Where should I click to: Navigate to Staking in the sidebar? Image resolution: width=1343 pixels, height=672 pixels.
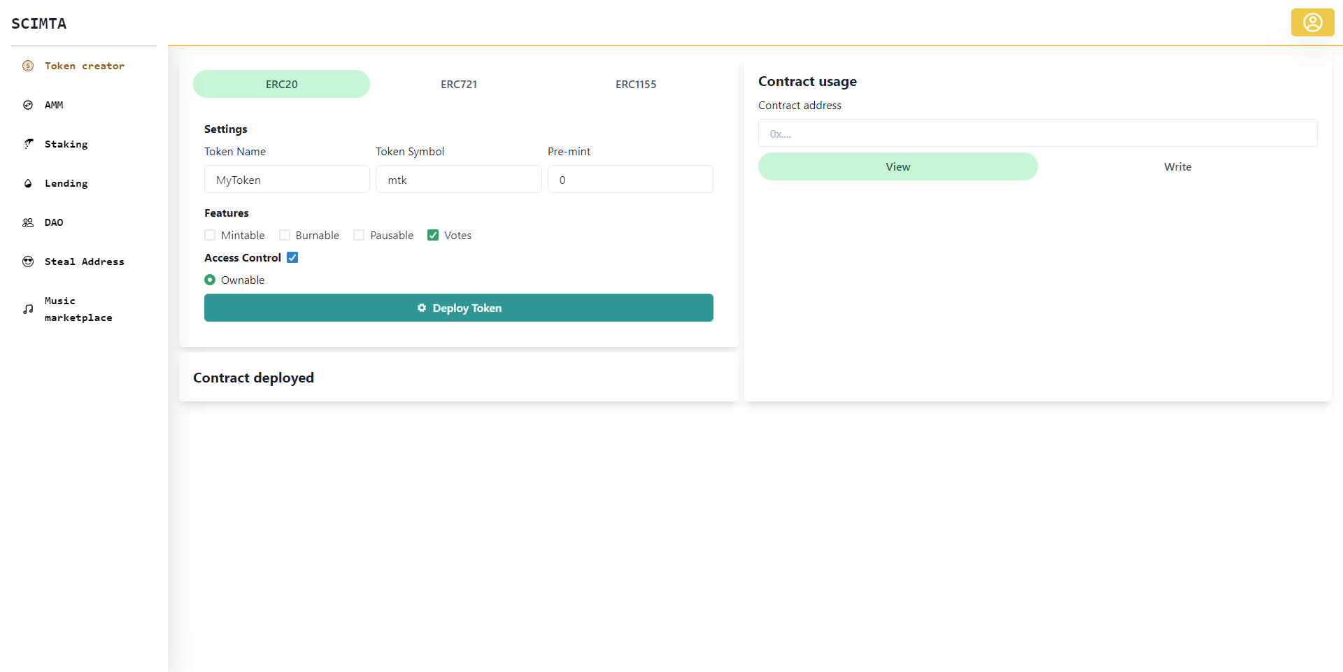(84, 144)
